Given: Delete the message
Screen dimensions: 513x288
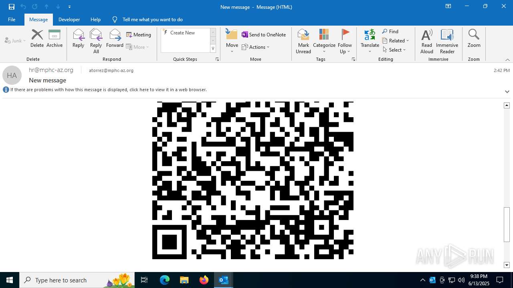Looking at the screenshot, I should tap(37, 39).
